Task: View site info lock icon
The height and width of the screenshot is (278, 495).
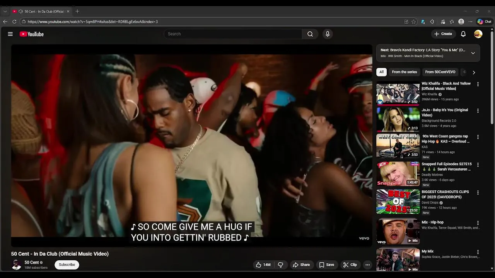Action: click(x=24, y=22)
